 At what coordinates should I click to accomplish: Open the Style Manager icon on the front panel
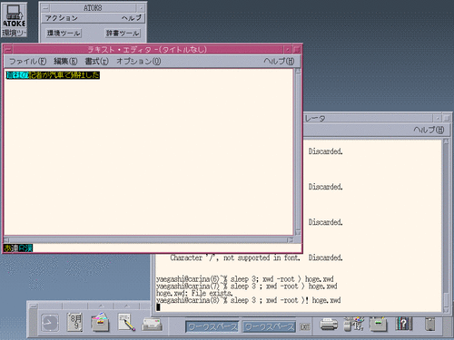[x=354, y=324]
